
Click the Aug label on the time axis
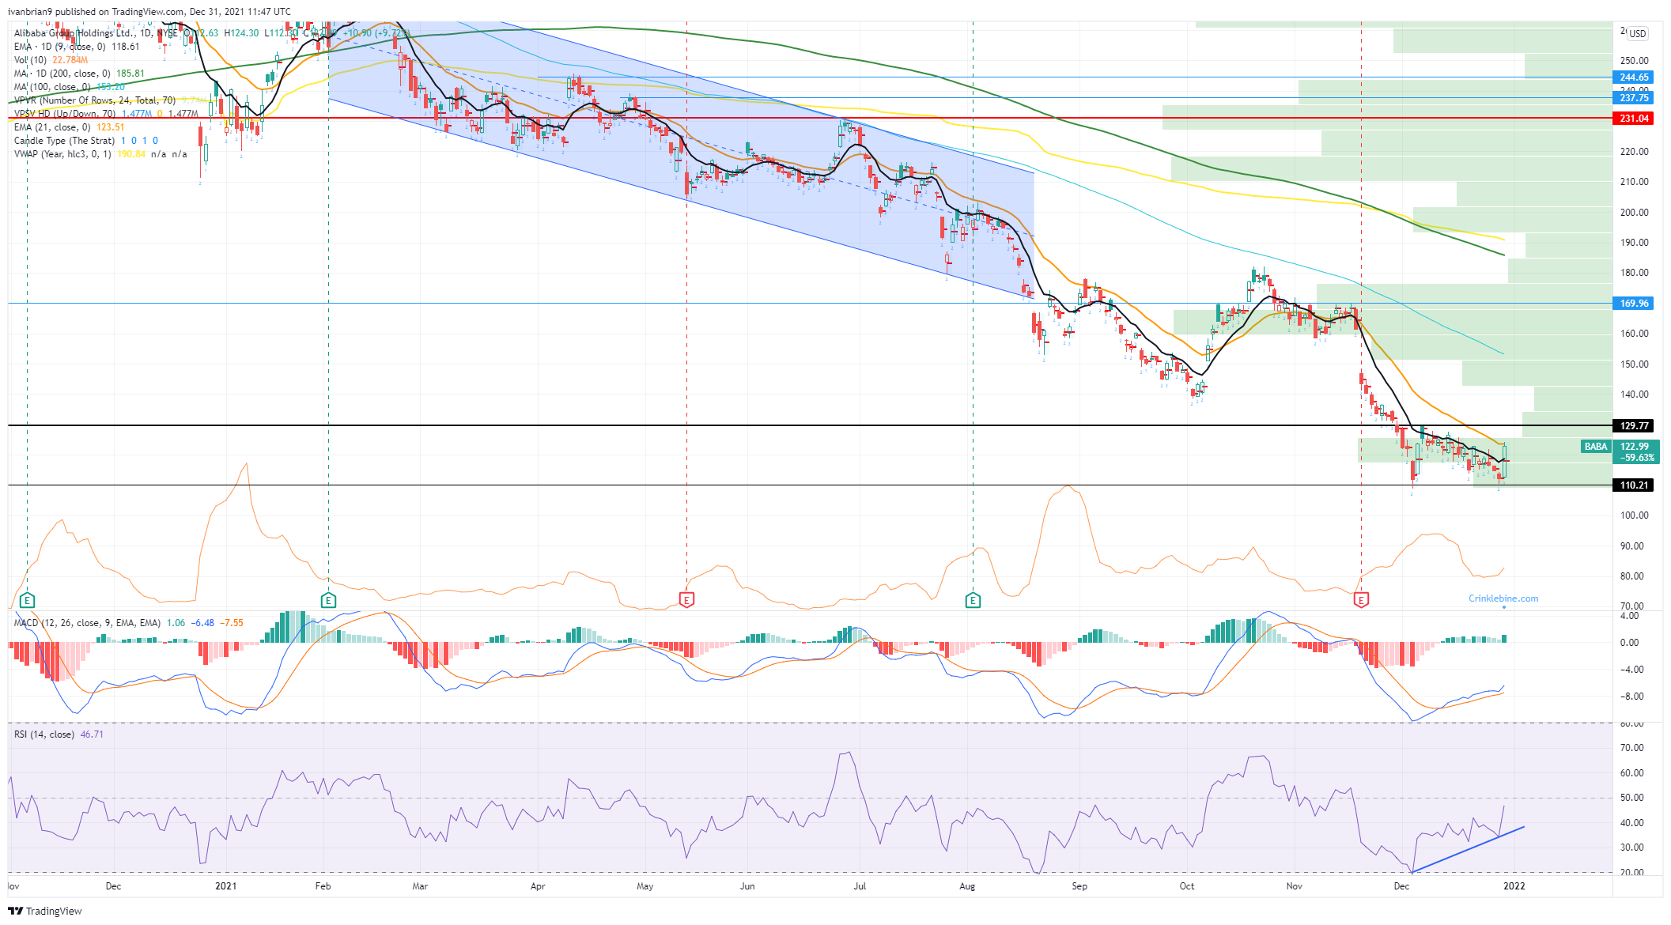pos(967,886)
